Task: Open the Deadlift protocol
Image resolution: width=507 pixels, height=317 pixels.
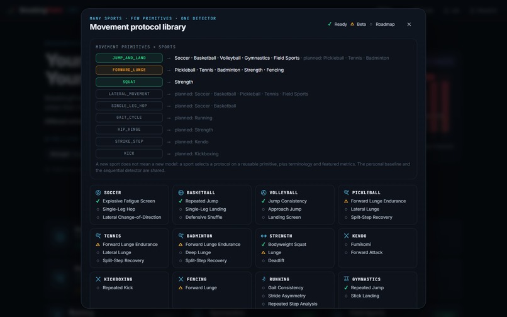Action: tap(276, 260)
